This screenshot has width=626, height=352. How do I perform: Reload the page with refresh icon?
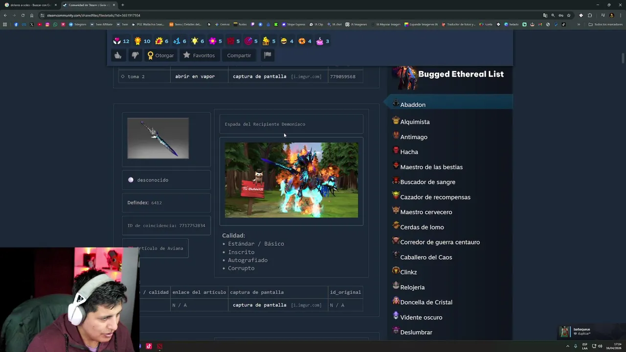tap(22, 15)
